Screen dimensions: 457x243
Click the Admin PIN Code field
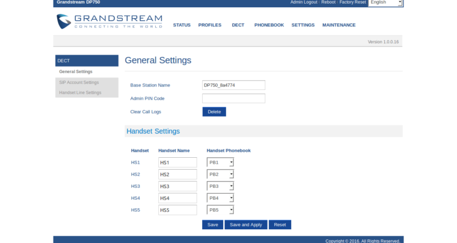[233, 98]
